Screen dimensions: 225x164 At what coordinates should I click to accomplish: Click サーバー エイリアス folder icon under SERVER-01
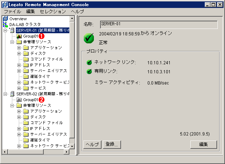coord(26,71)
